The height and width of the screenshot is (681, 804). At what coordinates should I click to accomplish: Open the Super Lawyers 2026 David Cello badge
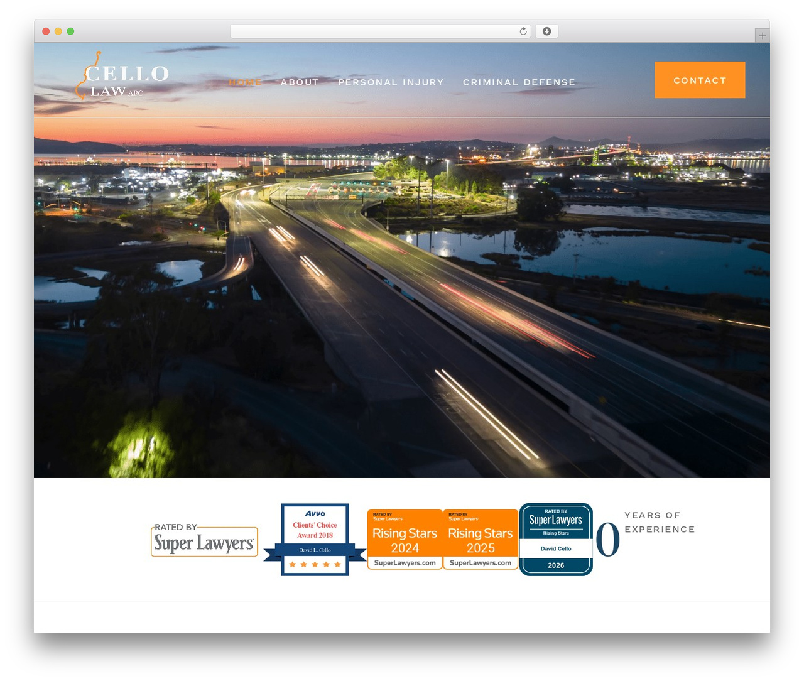click(556, 539)
